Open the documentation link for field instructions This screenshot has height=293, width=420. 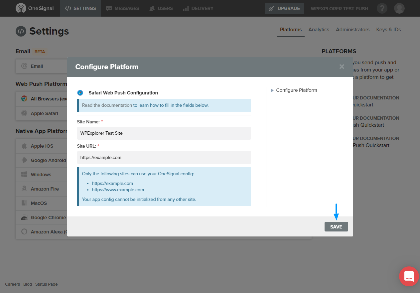171,105
